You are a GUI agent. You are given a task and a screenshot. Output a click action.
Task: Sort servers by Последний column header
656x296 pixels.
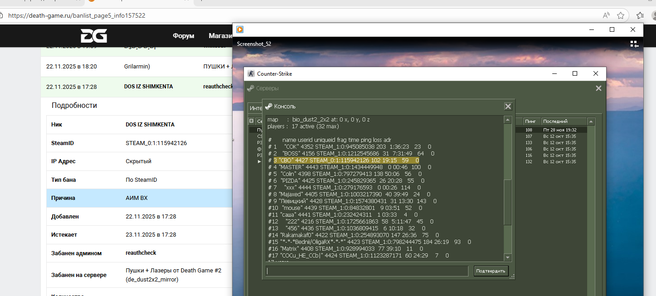click(x=564, y=121)
